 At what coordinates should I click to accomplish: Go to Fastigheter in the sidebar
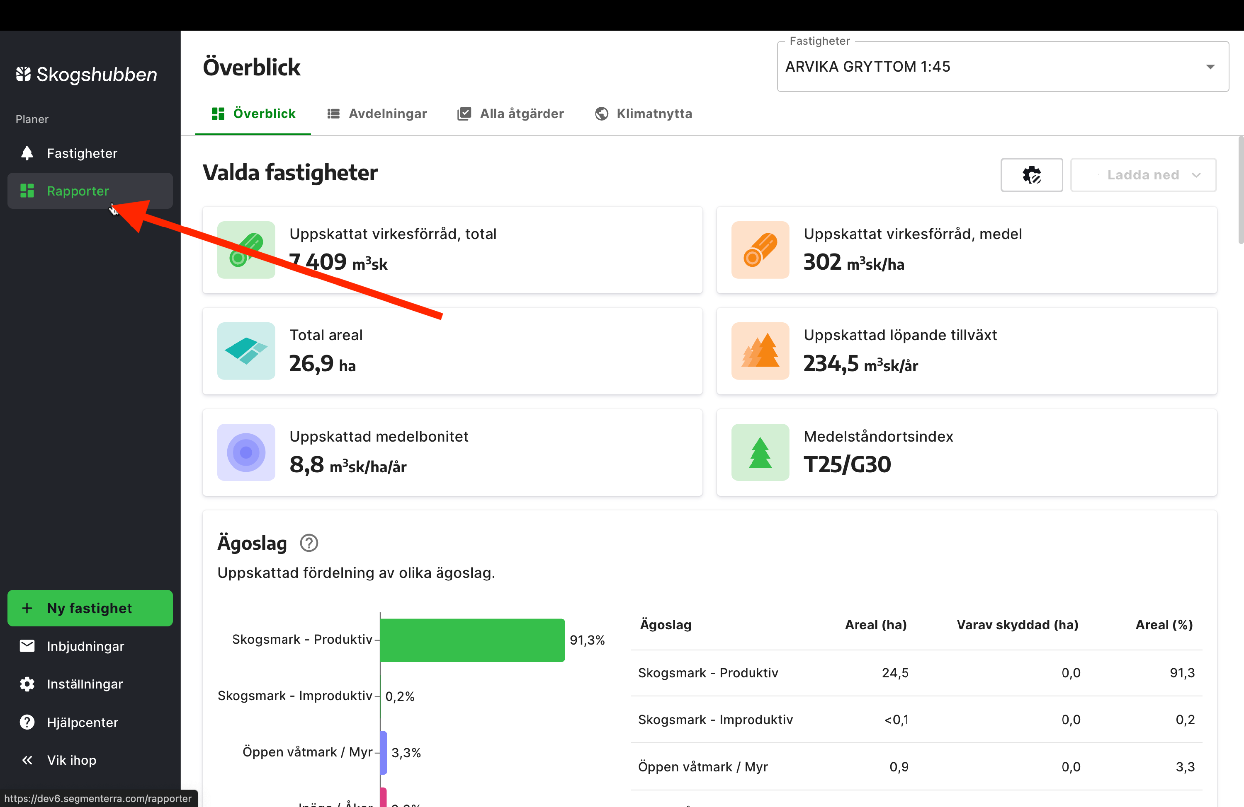(x=82, y=153)
